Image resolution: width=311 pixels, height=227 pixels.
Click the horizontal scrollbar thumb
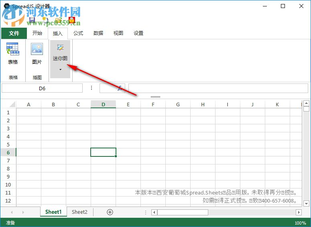click(183, 212)
